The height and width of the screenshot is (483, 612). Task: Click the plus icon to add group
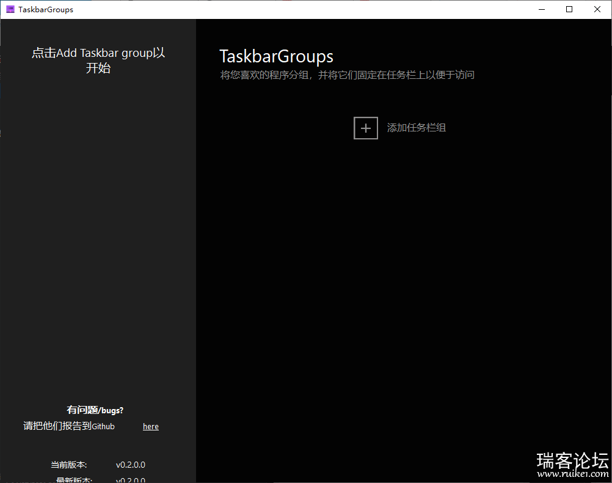coord(366,128)
